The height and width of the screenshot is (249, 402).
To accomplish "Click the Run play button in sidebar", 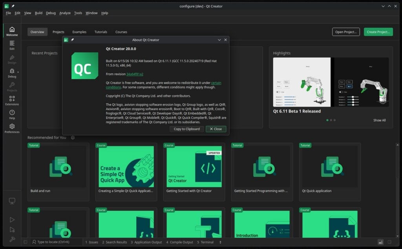I will click(x=12, y=220).
